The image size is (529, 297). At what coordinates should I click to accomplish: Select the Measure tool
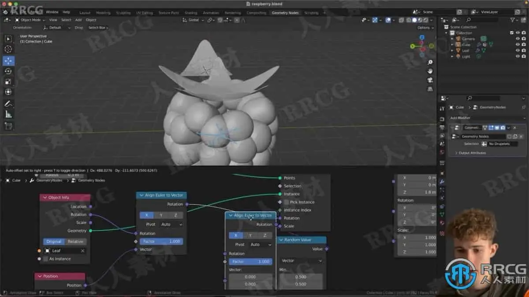tap(8, 115)
